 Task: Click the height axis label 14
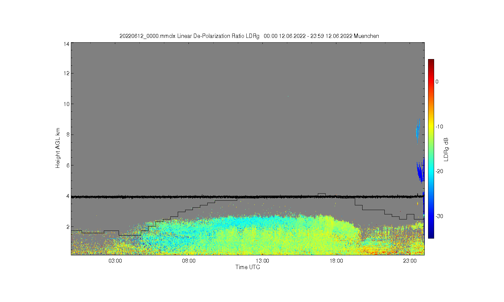(x=66, y=44)
